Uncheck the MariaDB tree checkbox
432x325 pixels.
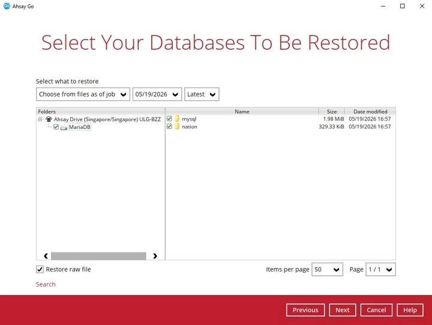click(56, 127)
